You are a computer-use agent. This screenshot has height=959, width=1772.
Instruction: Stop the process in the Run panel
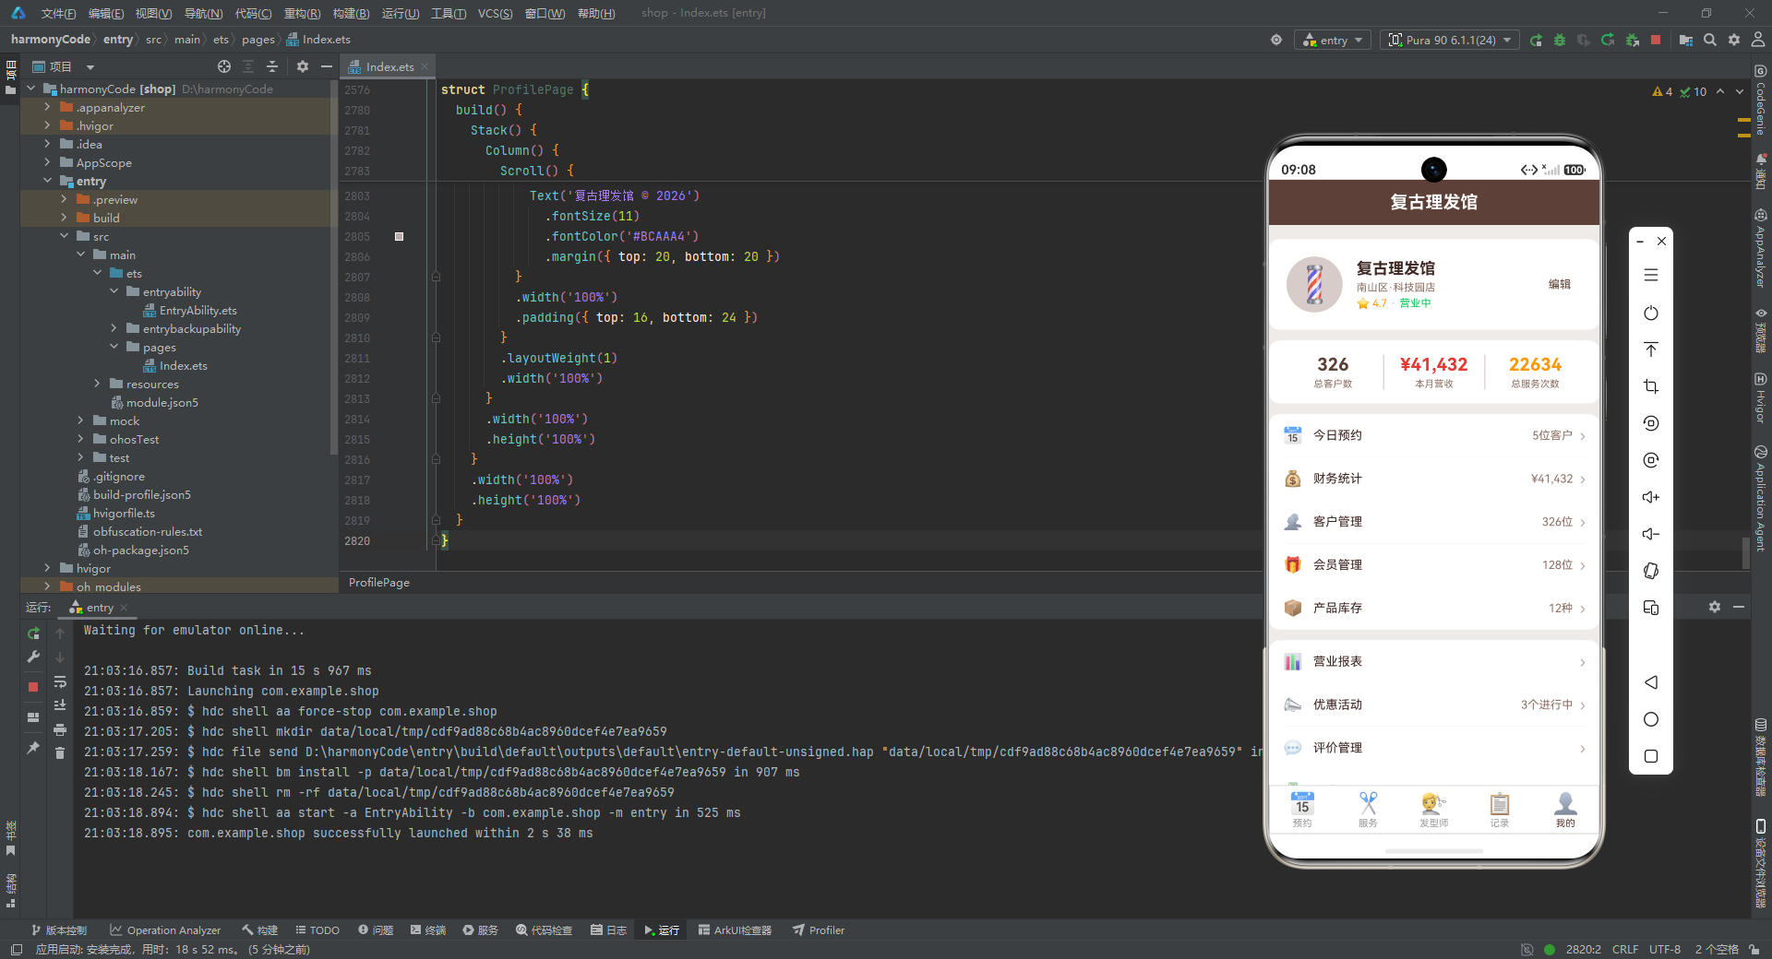coord(33,687)
